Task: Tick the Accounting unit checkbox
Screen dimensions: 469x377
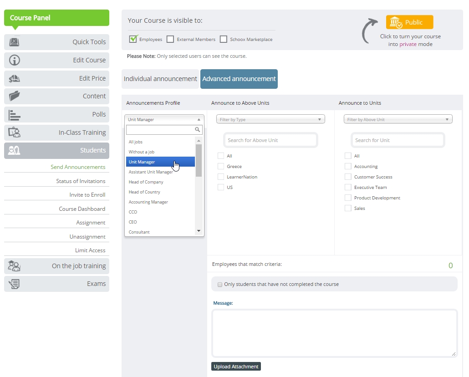Action: click(x=348, y=166)
